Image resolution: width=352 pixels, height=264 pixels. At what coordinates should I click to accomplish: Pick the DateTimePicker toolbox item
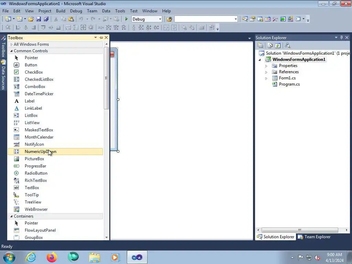(x=55, y=93)
